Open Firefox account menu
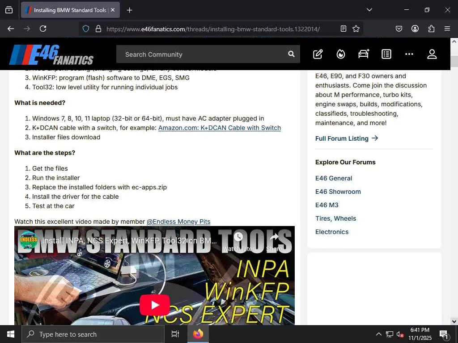 pos(415,29)
